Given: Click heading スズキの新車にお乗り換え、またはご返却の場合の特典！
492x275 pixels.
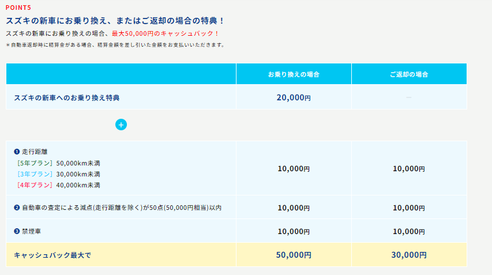Looking at the screenshot, I should [x=115, y=21].
